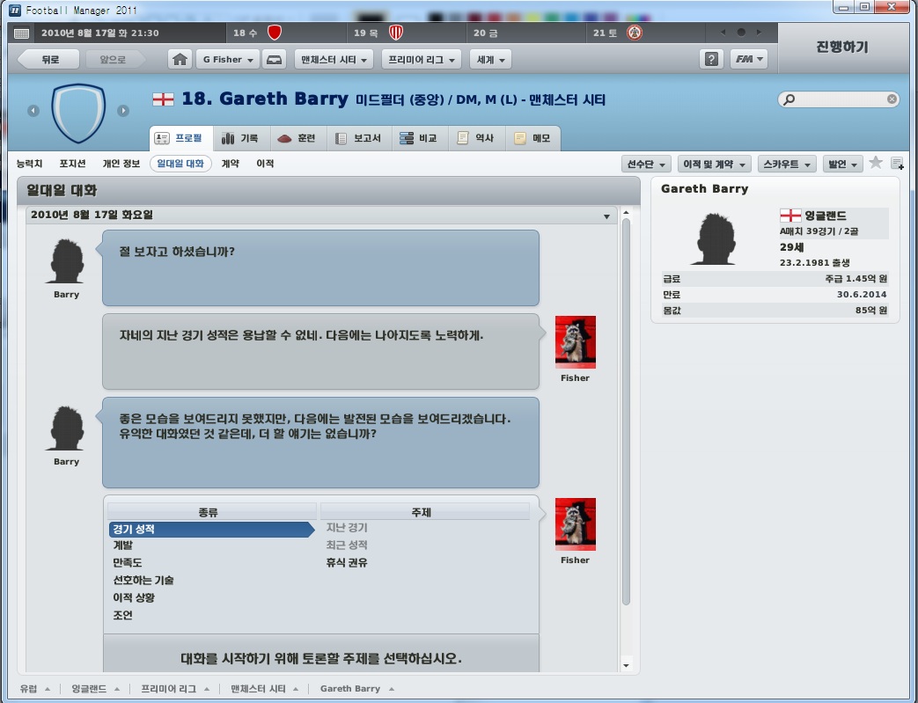
Task: Open help with the question mark icon
Action: click(711, 60)
